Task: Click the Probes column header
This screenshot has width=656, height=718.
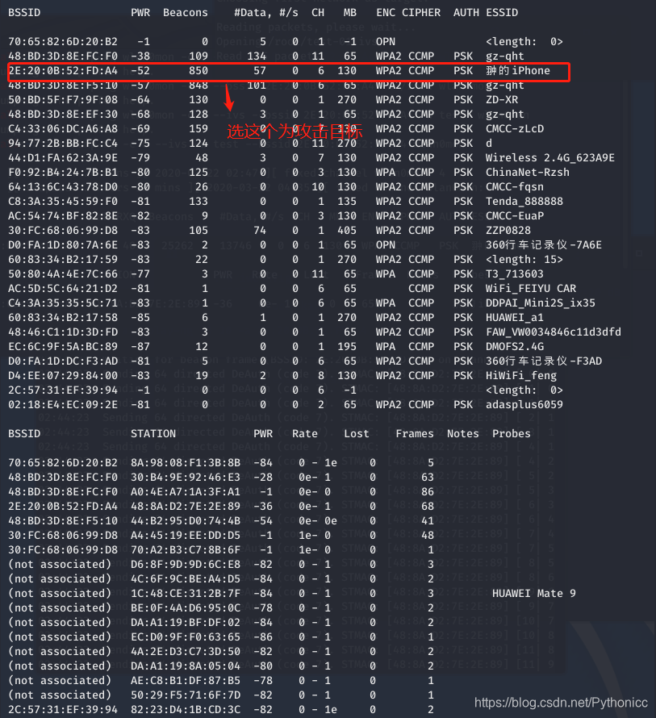Action: [512, 434]
